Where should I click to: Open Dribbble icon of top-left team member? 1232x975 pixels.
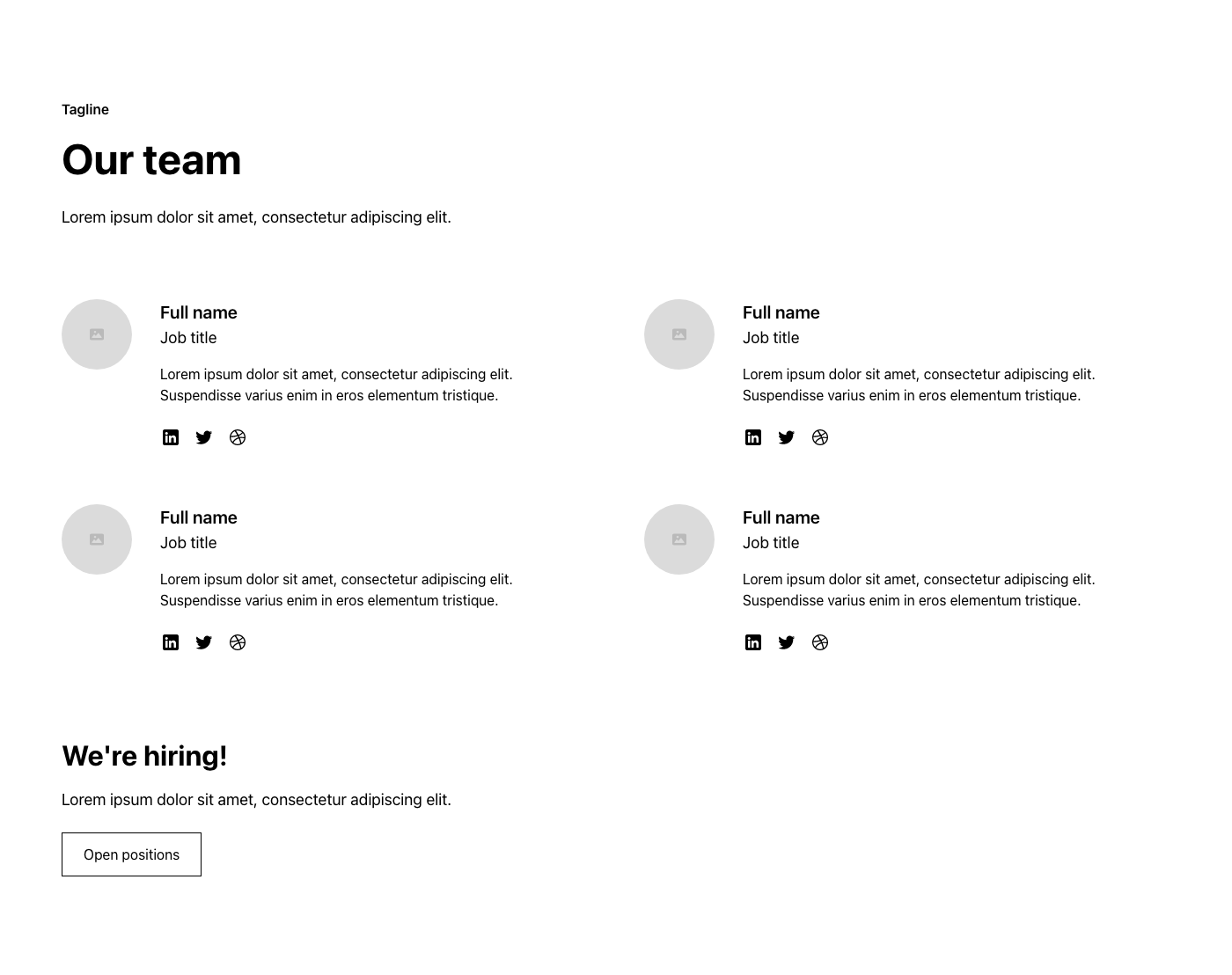(x=238, y=437)
